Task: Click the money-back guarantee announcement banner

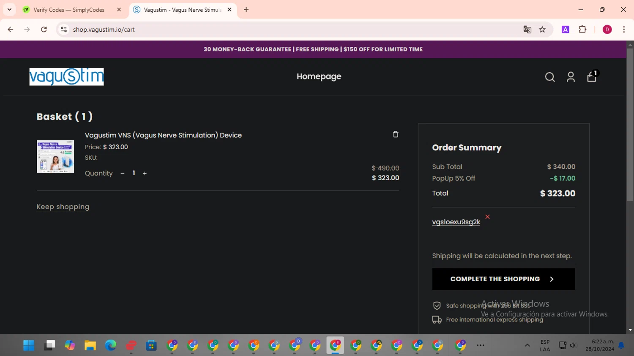Action: click(x=313, y=49)
